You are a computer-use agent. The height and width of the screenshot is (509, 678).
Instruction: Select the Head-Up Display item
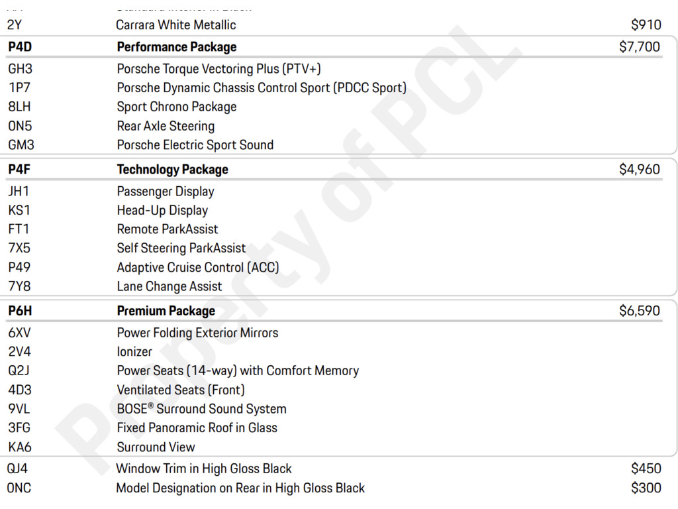[162, 210]
